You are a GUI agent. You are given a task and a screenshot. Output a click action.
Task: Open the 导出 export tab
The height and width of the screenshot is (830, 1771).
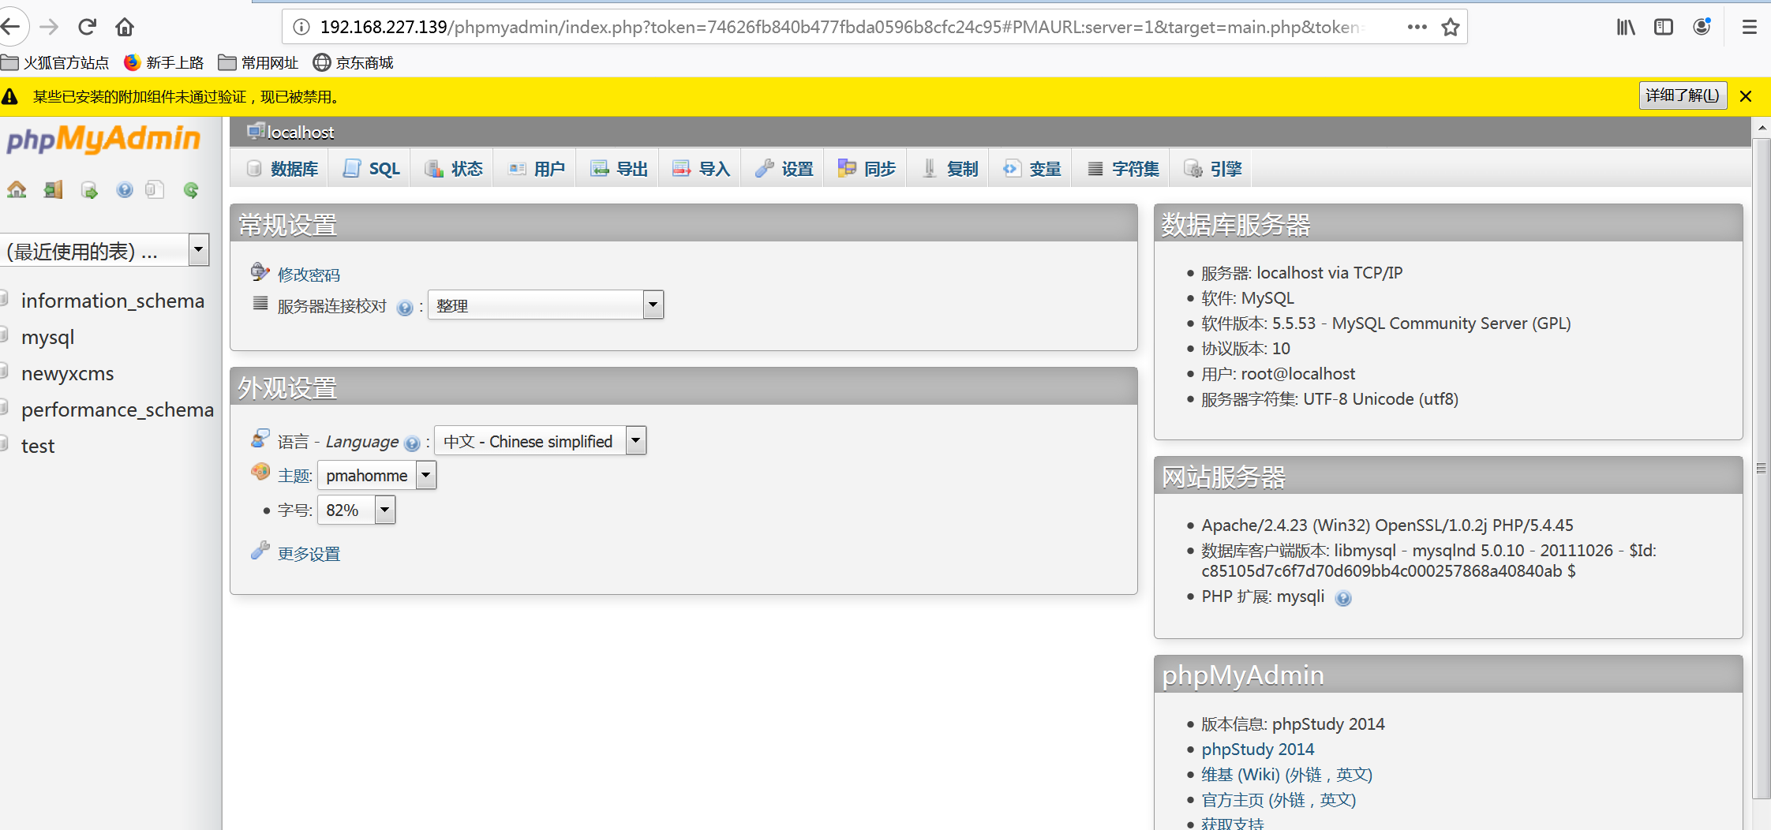tap(620, 169)
